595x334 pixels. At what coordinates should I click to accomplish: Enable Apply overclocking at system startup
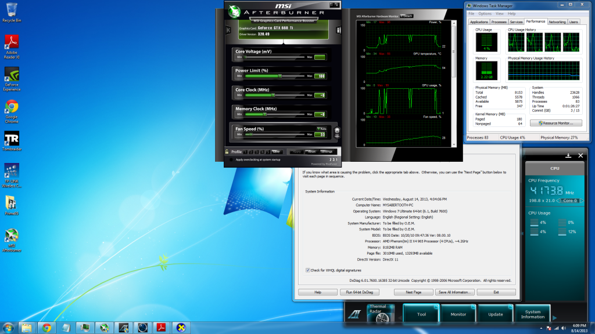(231, 159)
